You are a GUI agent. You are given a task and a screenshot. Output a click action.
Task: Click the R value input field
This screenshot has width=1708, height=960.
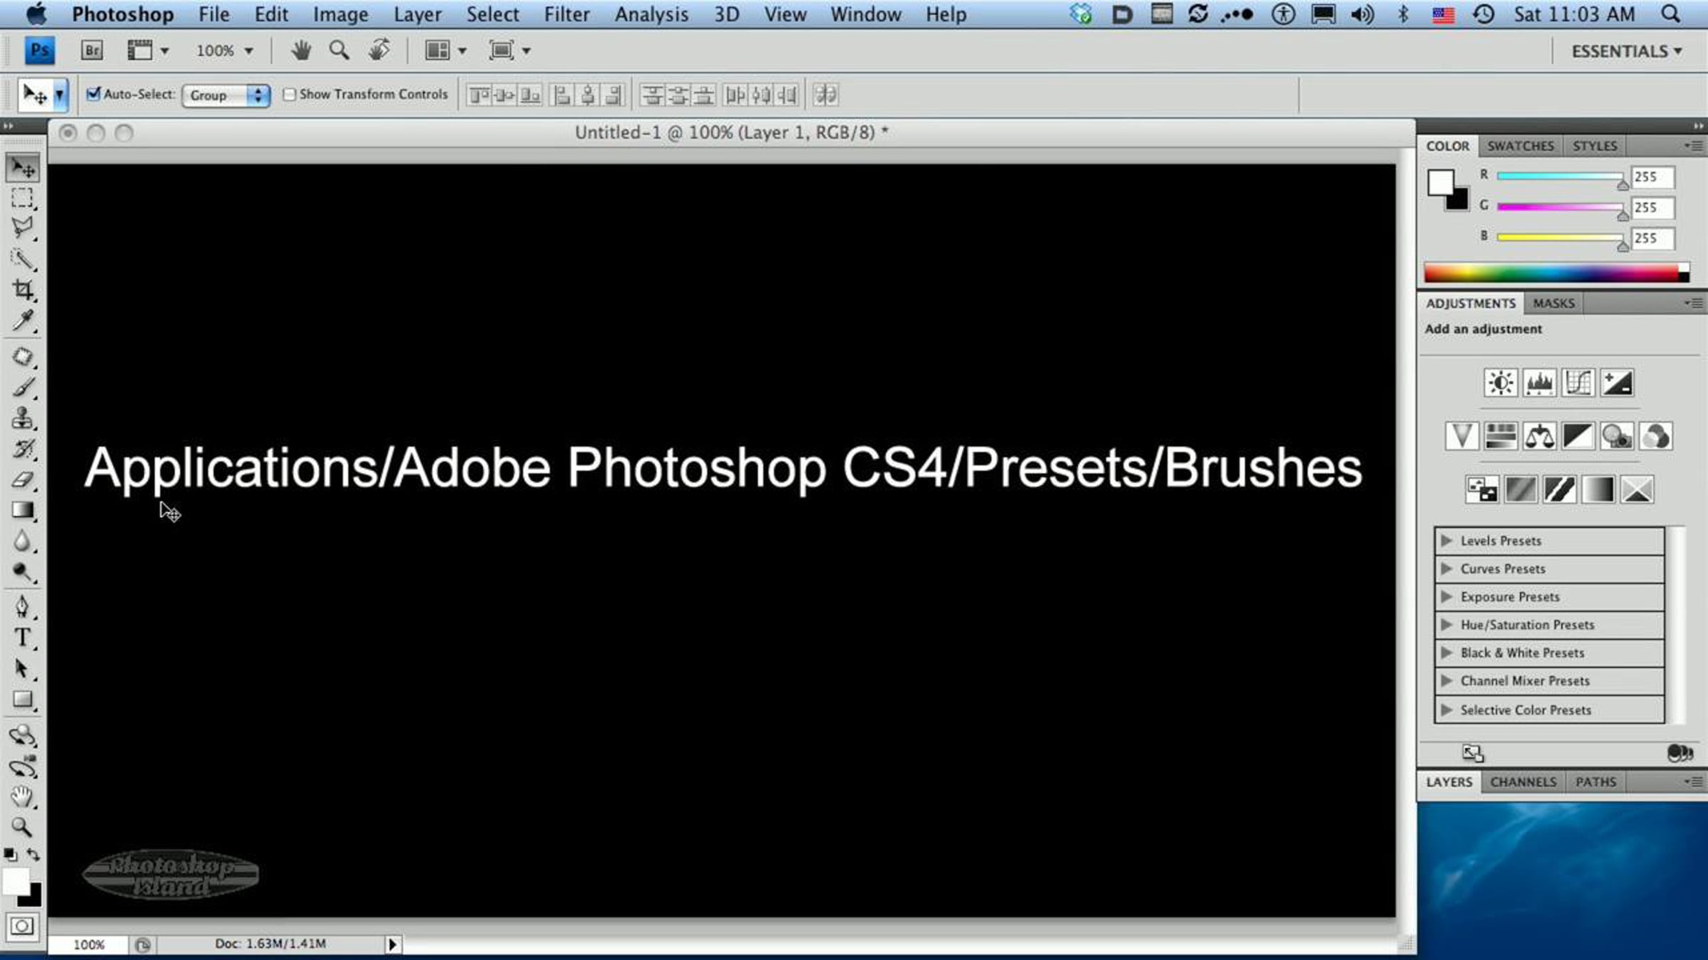(1652, 177)
